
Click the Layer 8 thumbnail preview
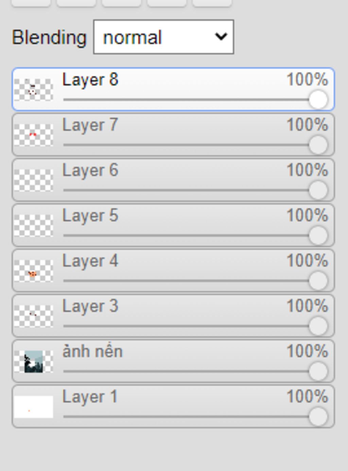[34, 90]
